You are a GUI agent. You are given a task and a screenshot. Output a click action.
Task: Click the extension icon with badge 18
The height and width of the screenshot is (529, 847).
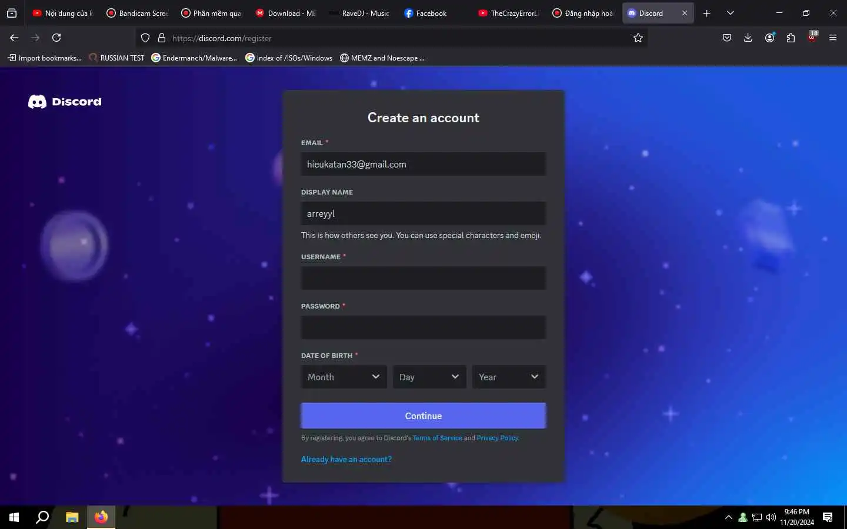(x=812, y=37)
